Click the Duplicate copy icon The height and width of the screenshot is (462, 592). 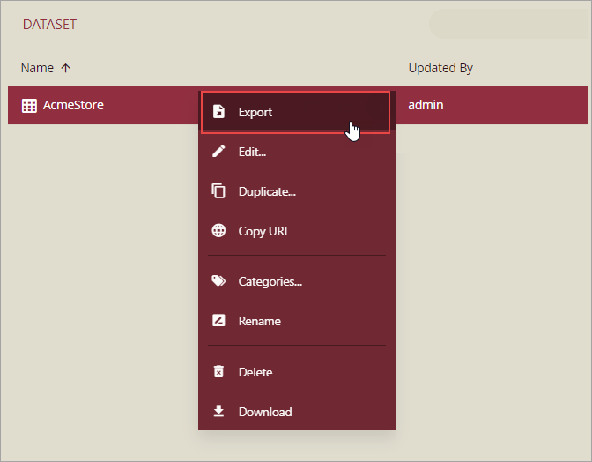click(x=218, y=191)
